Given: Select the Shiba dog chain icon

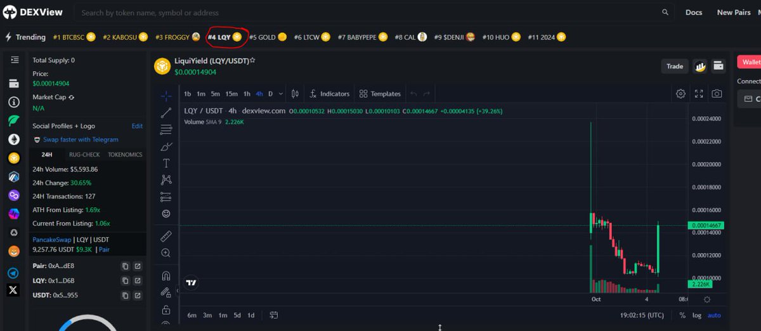Looking at the screenshot, I should [x=13, y=252].
